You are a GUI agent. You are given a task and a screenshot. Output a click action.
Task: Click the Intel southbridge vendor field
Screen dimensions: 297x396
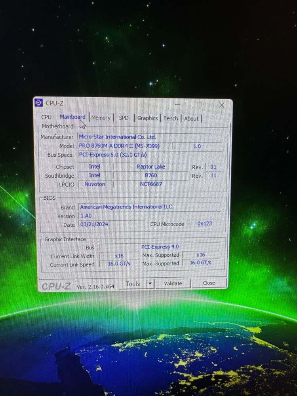[94, 175]
